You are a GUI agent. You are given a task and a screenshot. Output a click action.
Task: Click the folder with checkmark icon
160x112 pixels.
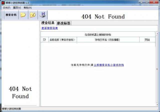point(33,15)
